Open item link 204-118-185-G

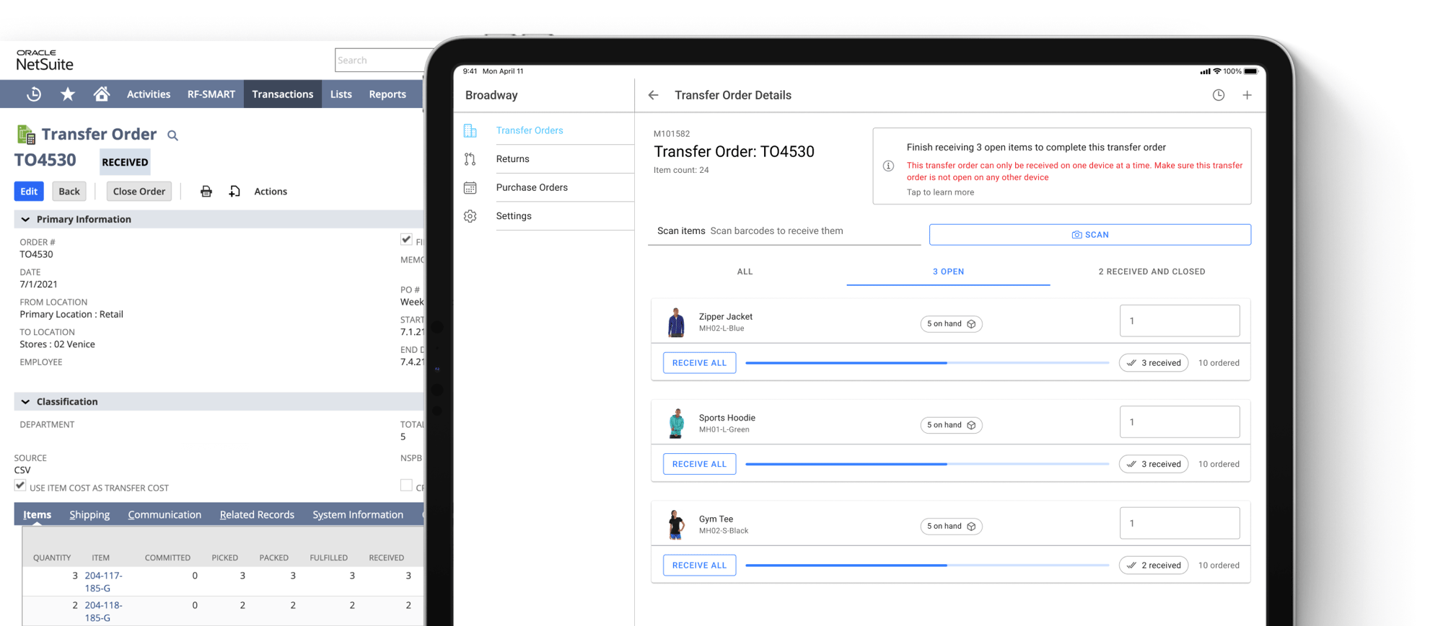pyautogui.click(x=104, y=612)
